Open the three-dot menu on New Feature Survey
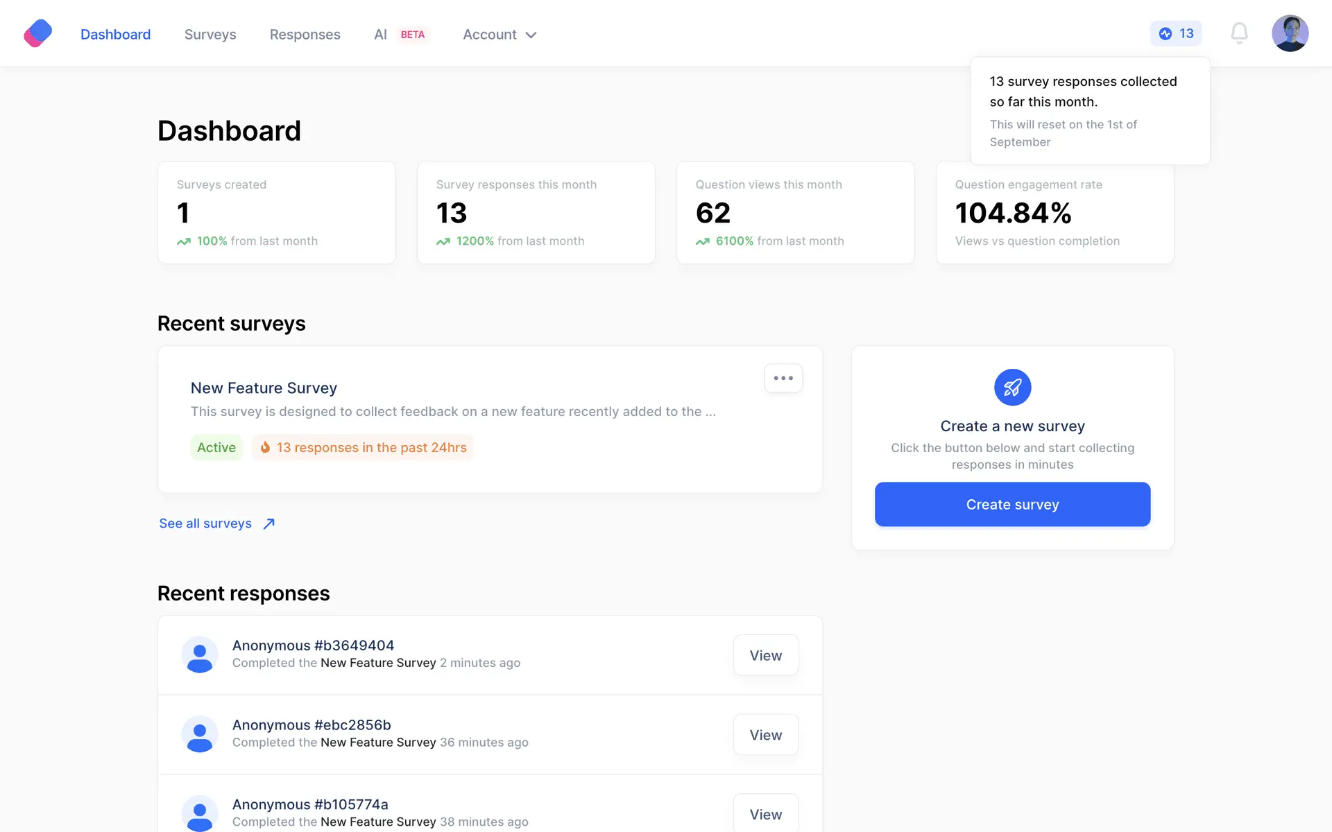The image size is (1332, 832). click(783, 378)
